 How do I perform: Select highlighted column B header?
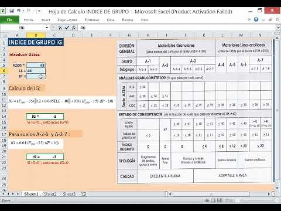click(36, 35)
